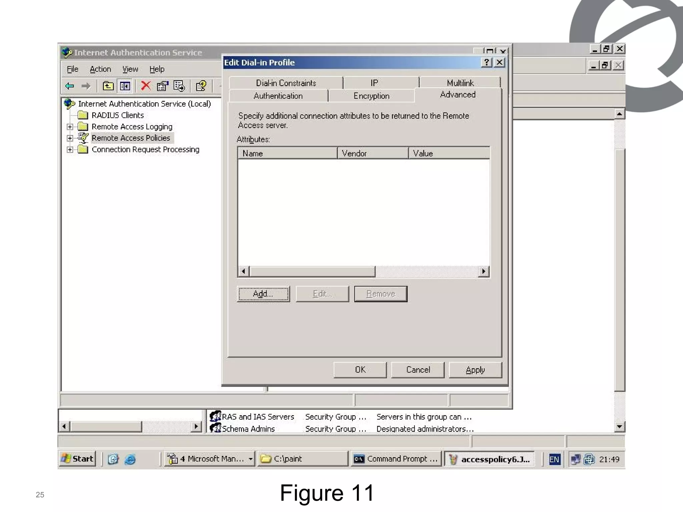The image size is (683, 512).
Task: Launch Internet Explorer from quick launch
Action: [x=130, y=459]
